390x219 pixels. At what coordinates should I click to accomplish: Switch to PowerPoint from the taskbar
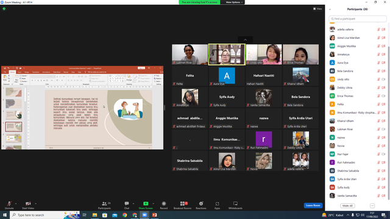[x=154, y=215]
